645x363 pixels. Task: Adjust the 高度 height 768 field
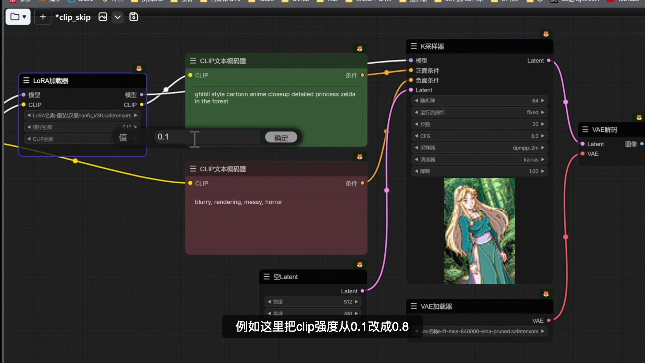tap(313, 313)
